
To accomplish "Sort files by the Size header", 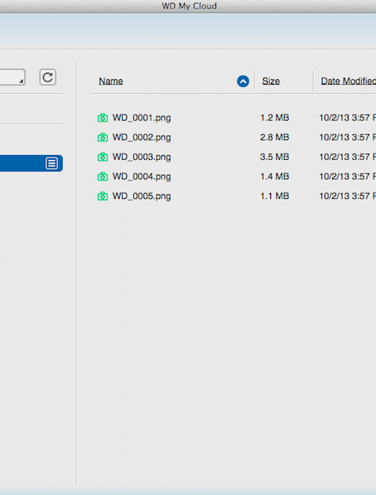I will 271,81.
